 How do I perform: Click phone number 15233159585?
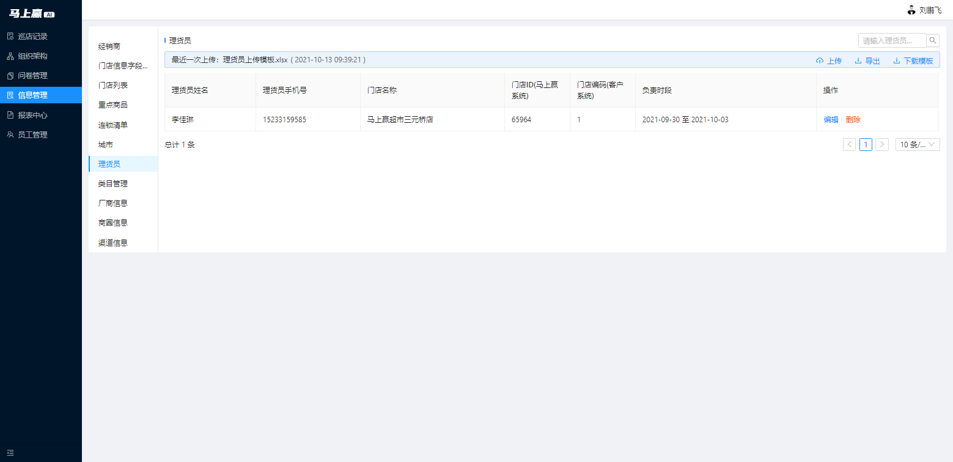[284, 120]
